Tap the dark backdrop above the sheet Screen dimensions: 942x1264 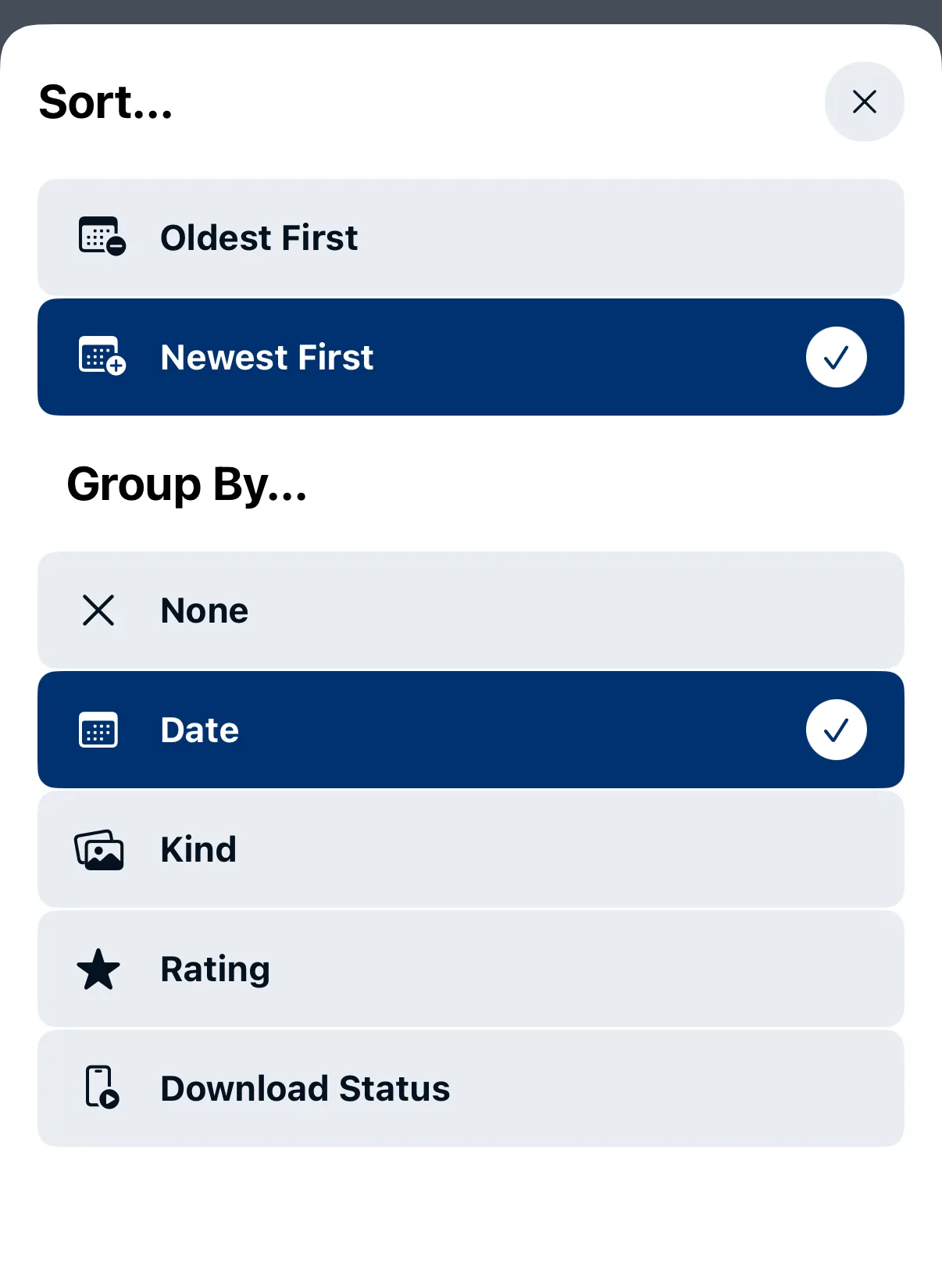(x=471, y=9)
